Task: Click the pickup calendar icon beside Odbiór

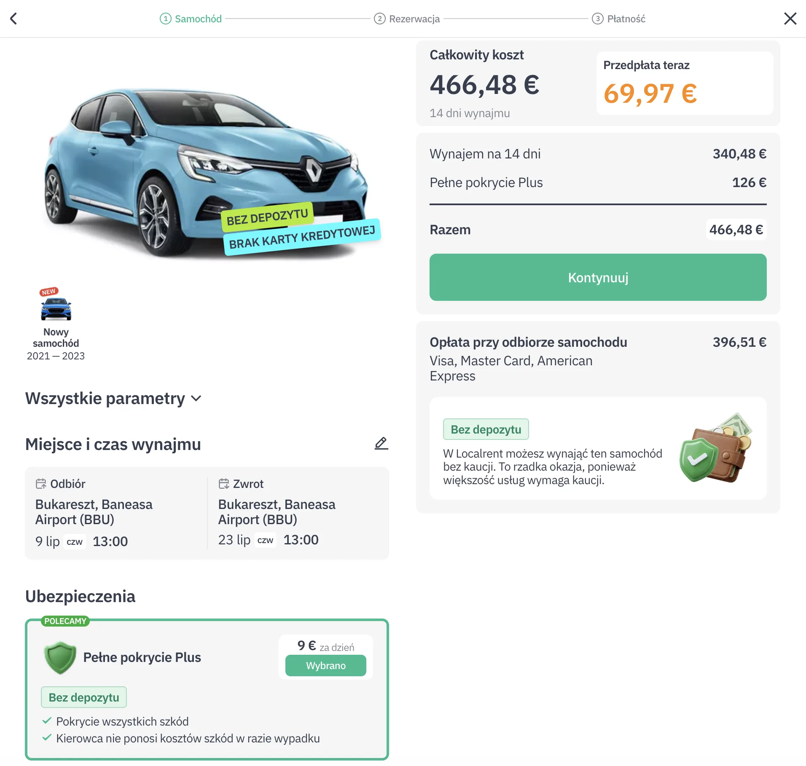Action: (x=41, y=484)
